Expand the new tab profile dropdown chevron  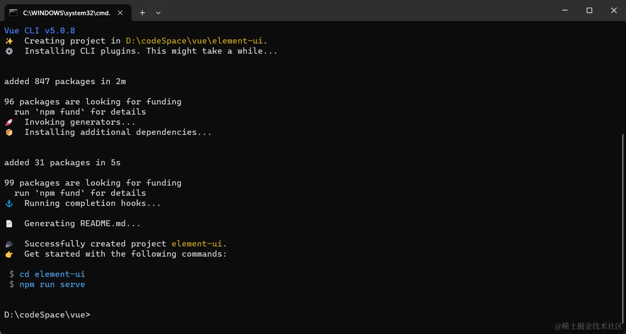[x=158, y=13]
